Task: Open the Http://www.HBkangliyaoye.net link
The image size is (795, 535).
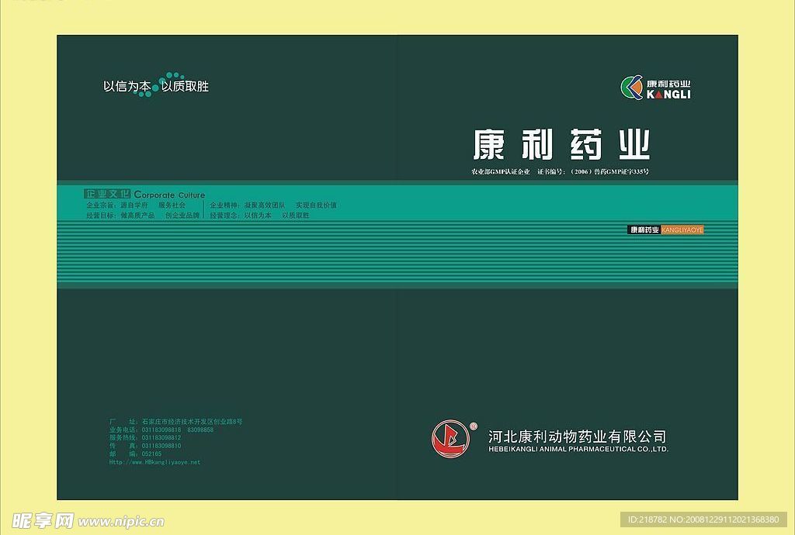Action: (x=154, y=461)
